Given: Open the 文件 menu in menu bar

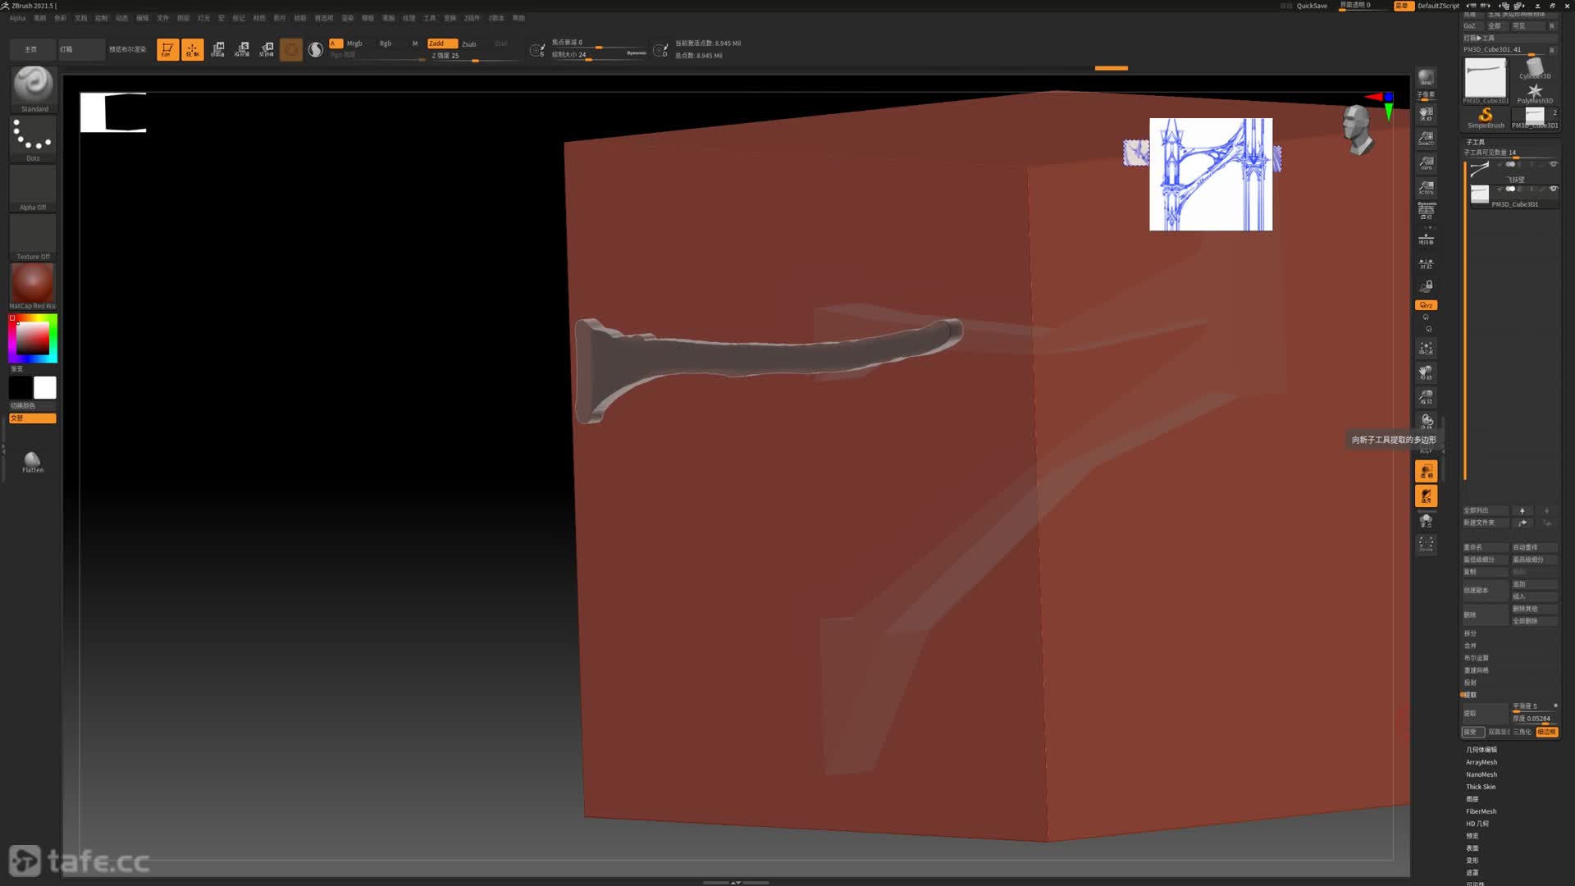Looking at the screenshot, I should [x=162, y=18].
